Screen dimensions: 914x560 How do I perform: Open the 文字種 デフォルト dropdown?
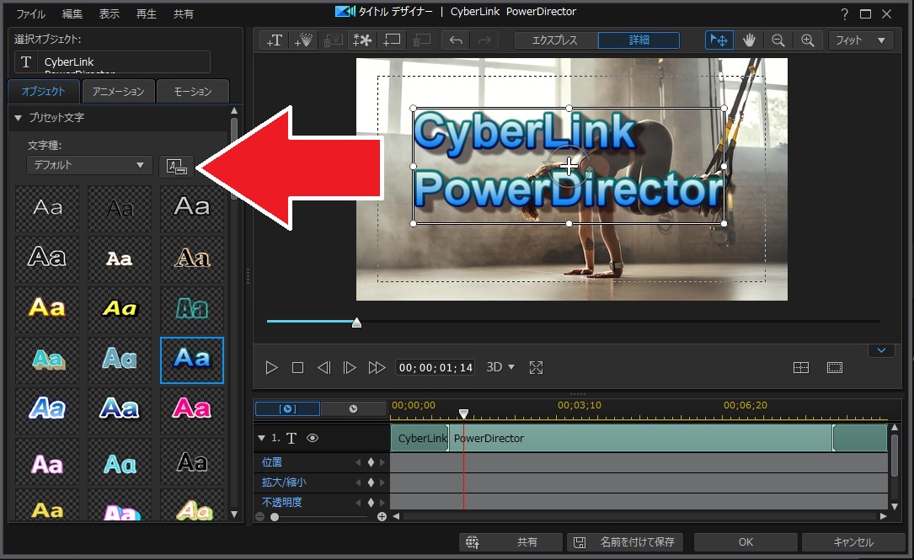(88, 166)
